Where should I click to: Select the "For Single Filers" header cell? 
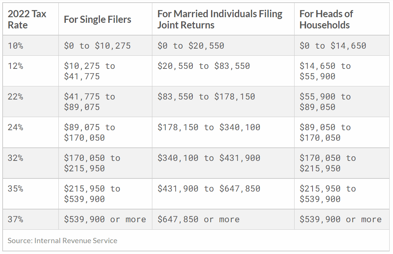coord(97,19)
